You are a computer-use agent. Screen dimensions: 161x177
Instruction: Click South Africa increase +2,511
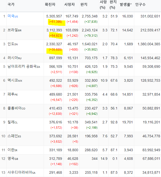coord(56,72)
